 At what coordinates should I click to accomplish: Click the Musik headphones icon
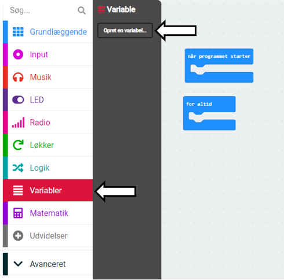coord(18,77)
